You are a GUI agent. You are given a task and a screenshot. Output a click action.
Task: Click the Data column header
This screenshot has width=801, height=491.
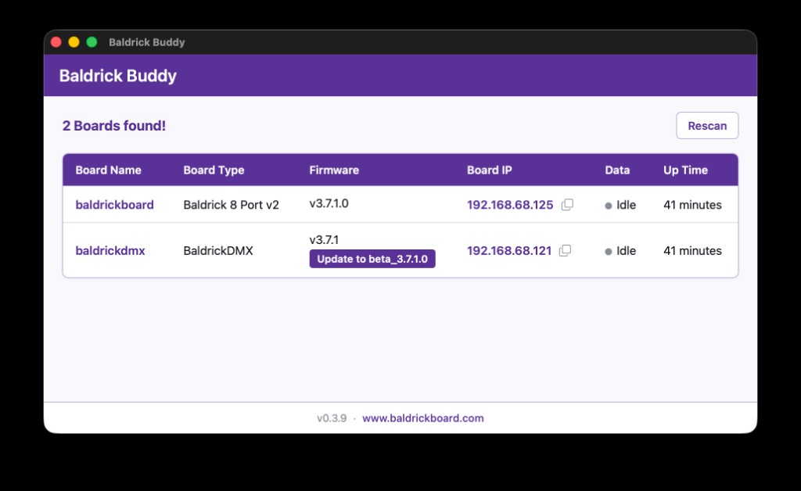[617, 170]
